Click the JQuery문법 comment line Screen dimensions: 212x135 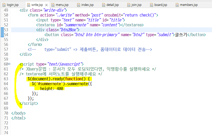[88, 69]
